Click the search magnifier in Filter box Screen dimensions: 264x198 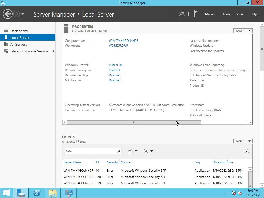(118, 151)
